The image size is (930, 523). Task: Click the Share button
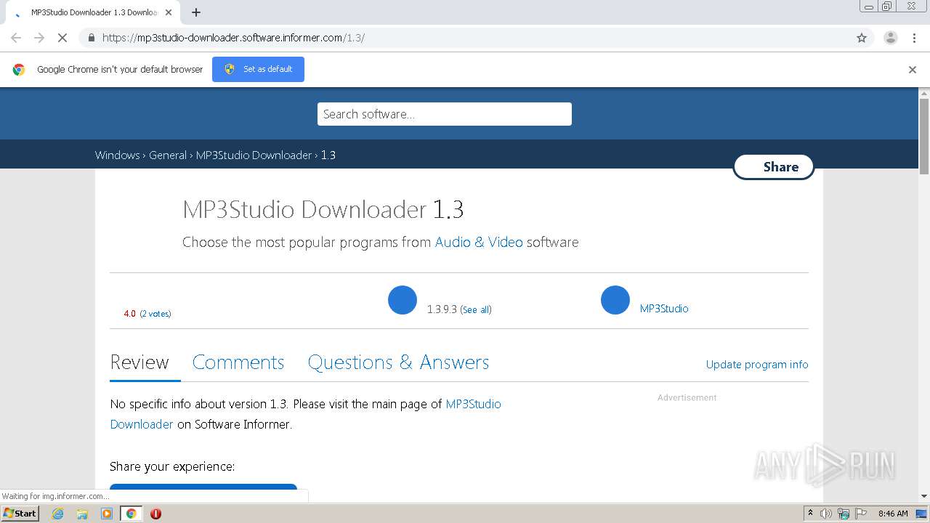(774, 166)
